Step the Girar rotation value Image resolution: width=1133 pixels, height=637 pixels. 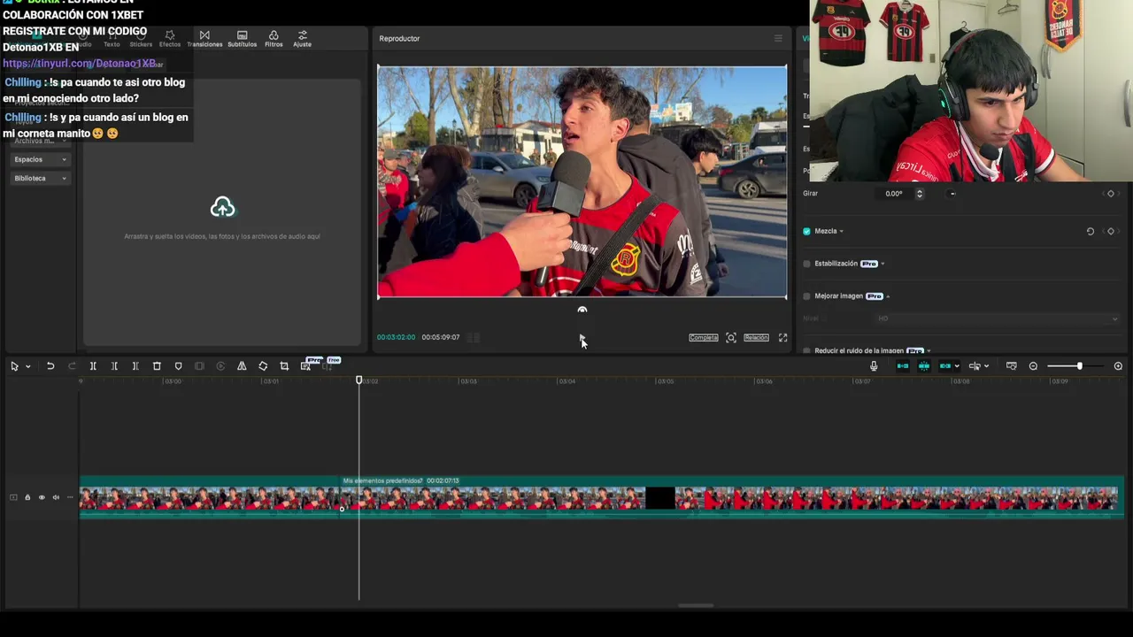920,194
